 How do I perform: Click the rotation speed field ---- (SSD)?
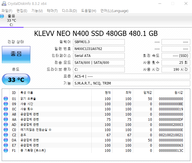176,55
